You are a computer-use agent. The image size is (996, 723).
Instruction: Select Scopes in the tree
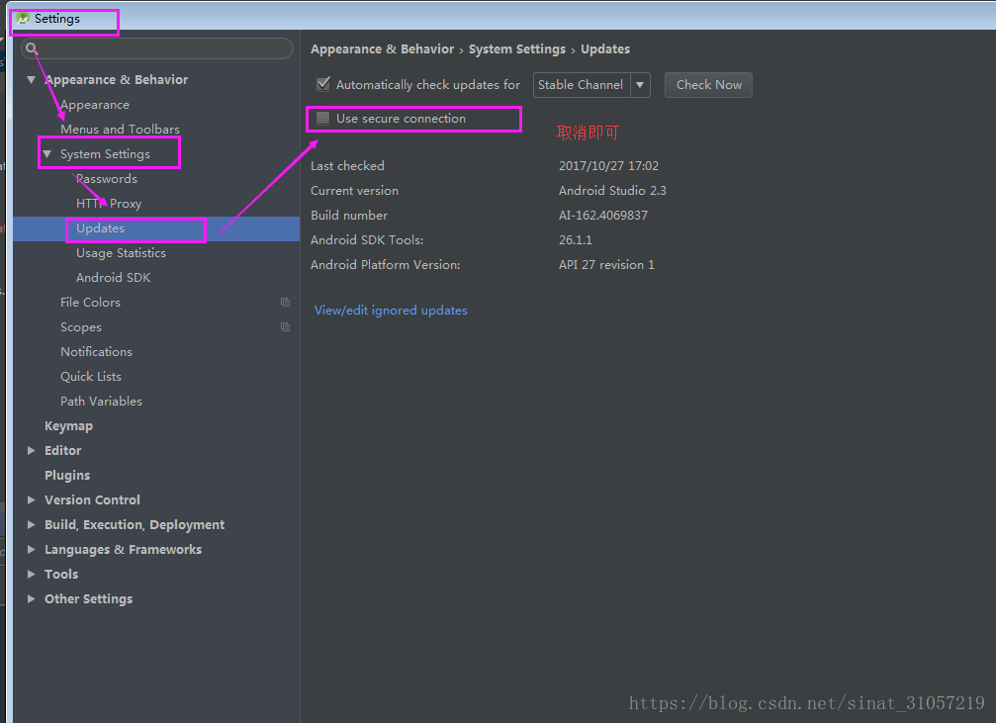(81, 327)
